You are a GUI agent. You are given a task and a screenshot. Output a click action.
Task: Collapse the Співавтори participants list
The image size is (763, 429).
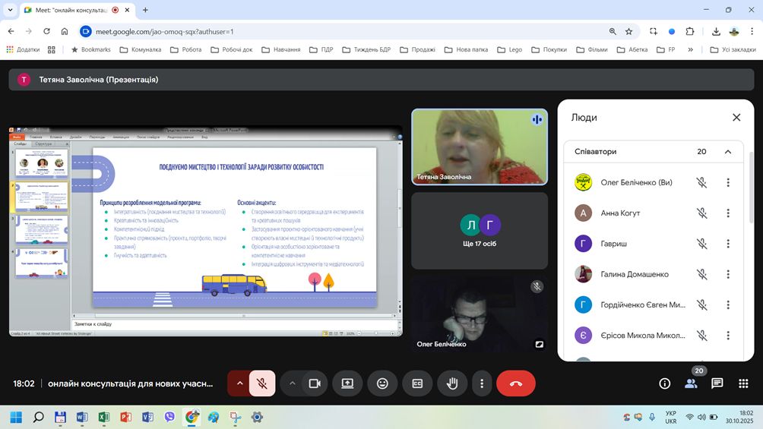point(727,152)
